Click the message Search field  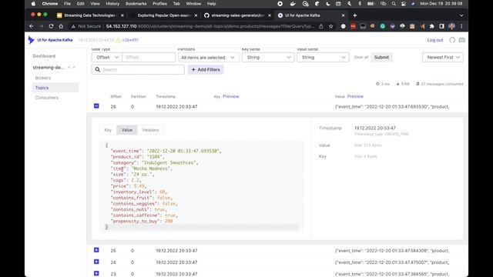click(138, 69)
